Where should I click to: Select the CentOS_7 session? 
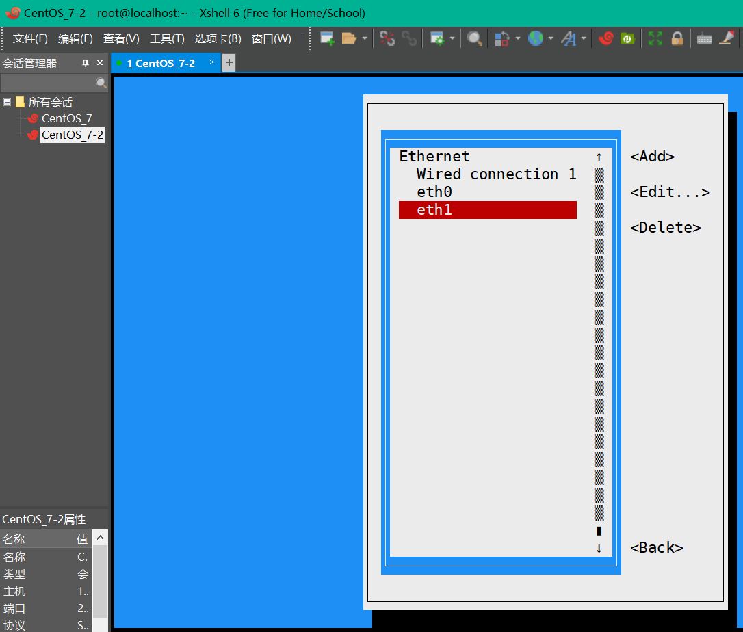(67, 118)
